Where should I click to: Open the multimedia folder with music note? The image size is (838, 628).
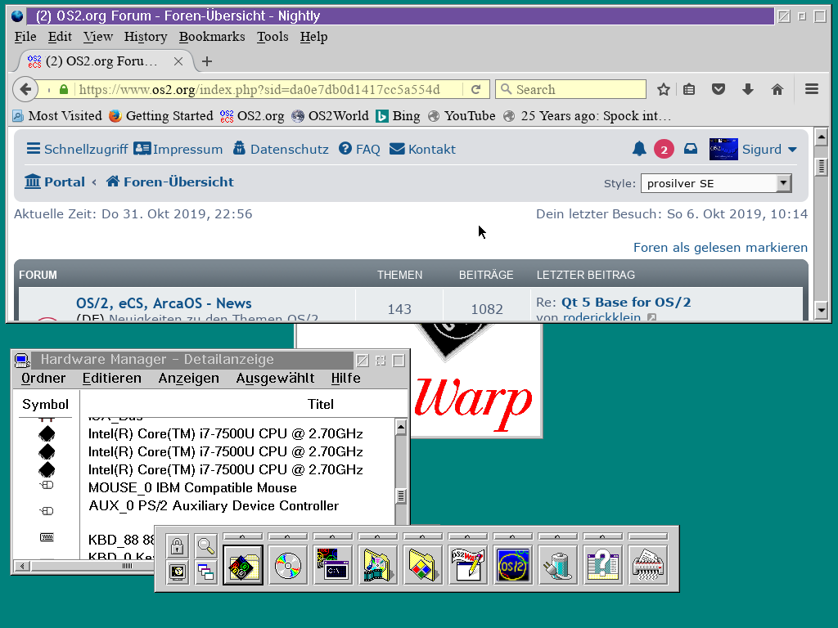tap(378, 566)
